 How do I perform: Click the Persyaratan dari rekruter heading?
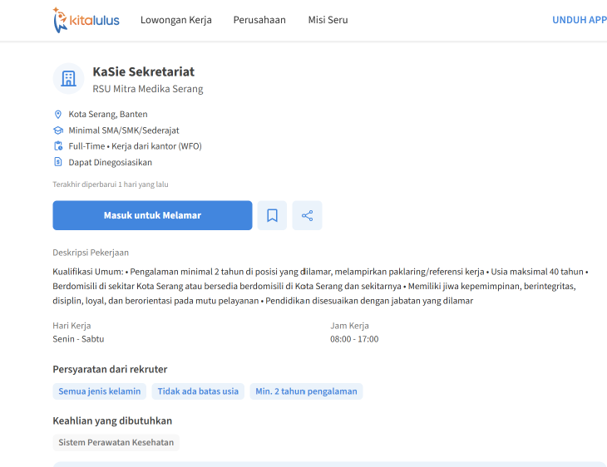[x=110, y=369]
